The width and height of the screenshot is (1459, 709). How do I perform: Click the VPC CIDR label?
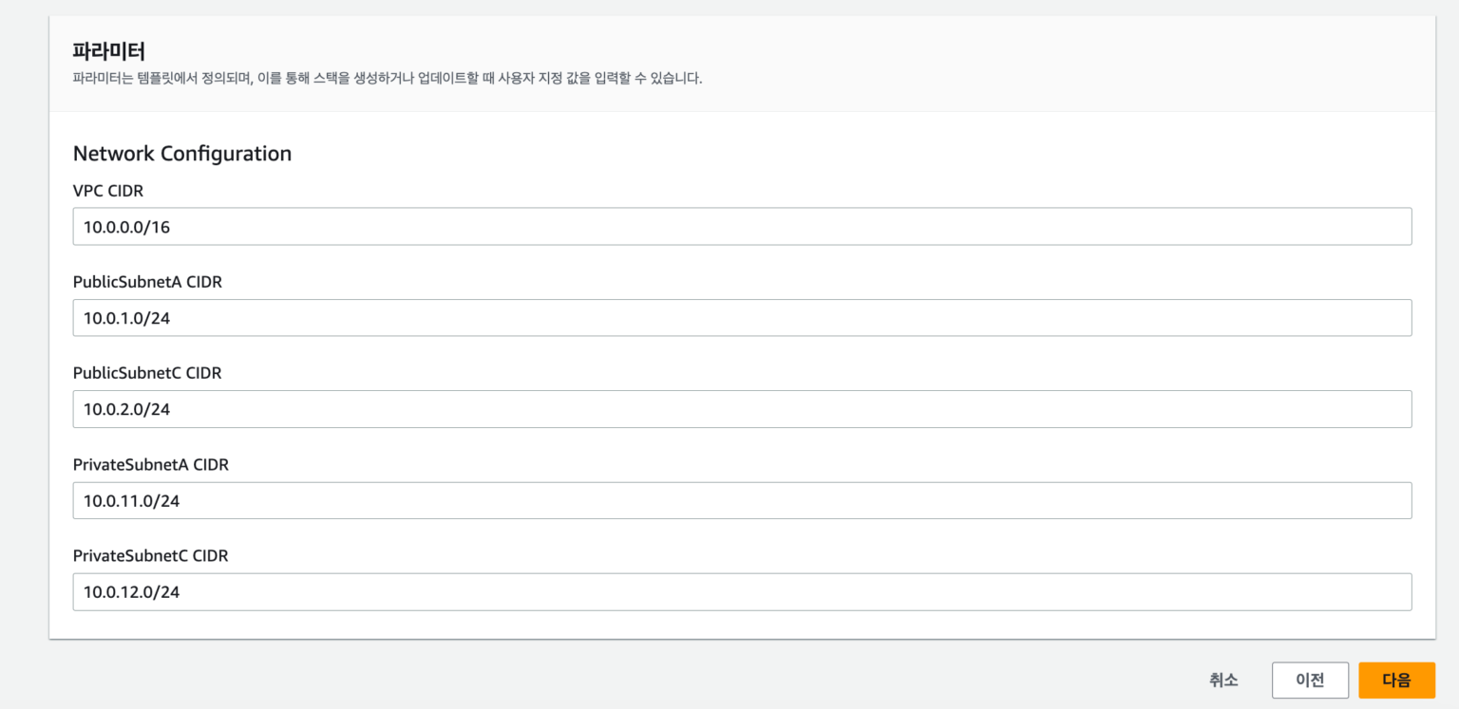point(108,191)
